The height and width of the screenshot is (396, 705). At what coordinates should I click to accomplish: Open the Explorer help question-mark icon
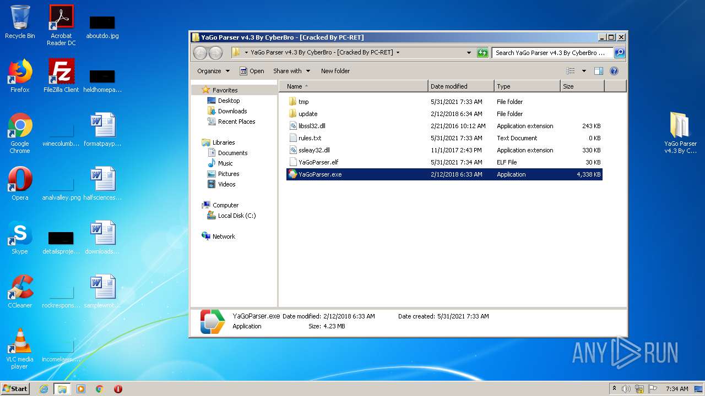click(x=614, y=71)
